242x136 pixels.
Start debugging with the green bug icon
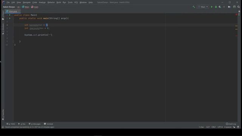click(x=216, y=7)
